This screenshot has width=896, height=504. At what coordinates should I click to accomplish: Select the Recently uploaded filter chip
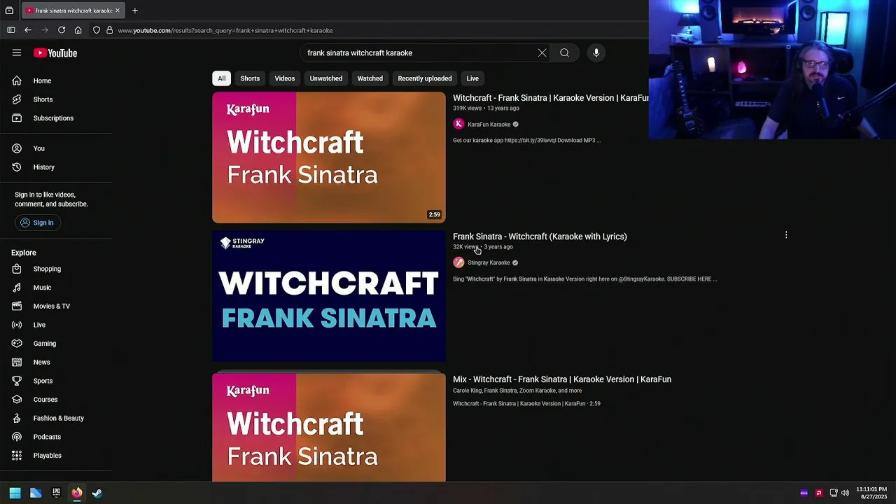[425, 78]
